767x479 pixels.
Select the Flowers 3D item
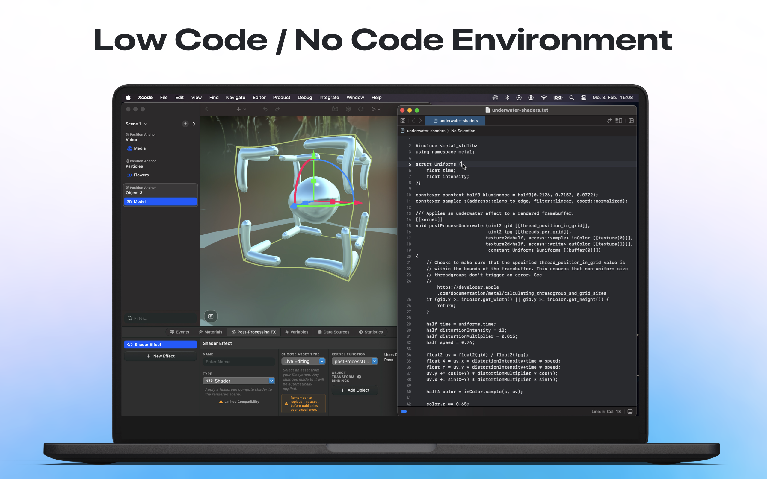(x=160, y=175)
